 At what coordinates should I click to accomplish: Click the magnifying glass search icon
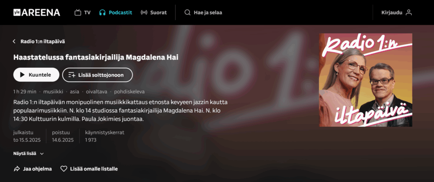point(187,12)
